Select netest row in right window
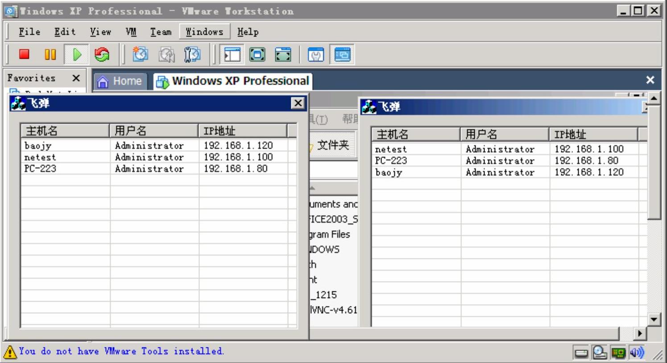 click(509, 149)
